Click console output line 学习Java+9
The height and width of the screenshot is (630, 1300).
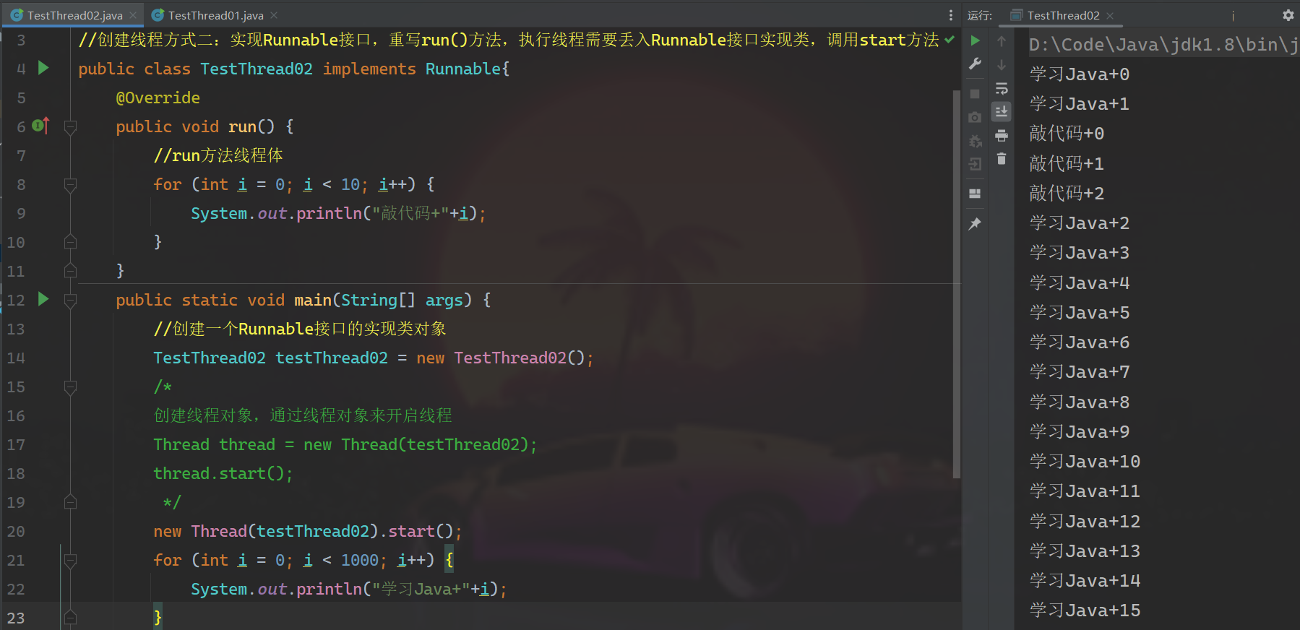(x=1079, y=432)
